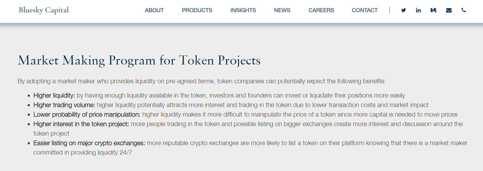Image resolution: width=483 pixels, height=171 pixels.
Task: Click the phone contact icon
Action: (463, 10)
